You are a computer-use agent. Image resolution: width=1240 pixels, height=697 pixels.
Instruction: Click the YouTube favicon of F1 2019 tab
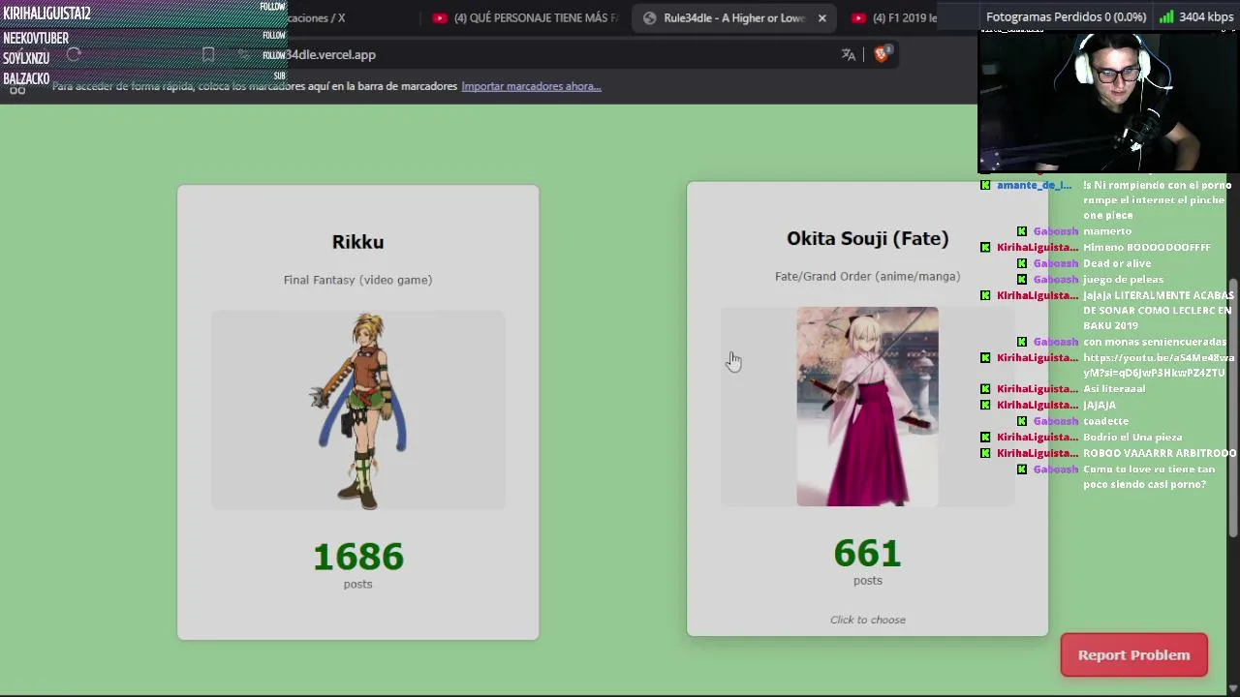[858, 17]
